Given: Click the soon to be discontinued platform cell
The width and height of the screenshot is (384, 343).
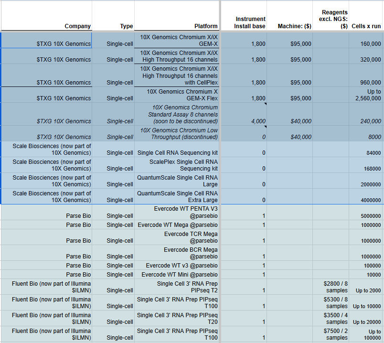Looking at the screenshot, I should click(x=176, y=114).
